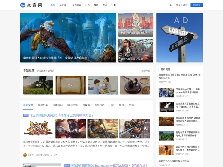The image size is (223, 167).
Task: Click the 小伙伴们你们好 article excerpt text
Action: click(86, 144)
